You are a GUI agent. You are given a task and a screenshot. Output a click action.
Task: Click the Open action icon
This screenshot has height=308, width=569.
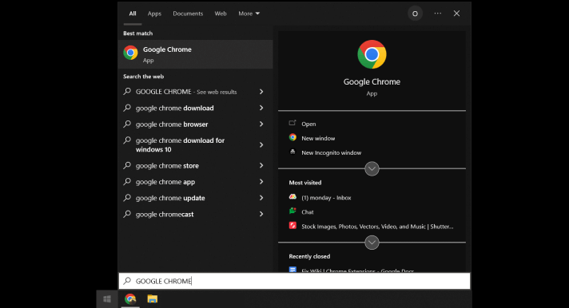tap(292, 123)
